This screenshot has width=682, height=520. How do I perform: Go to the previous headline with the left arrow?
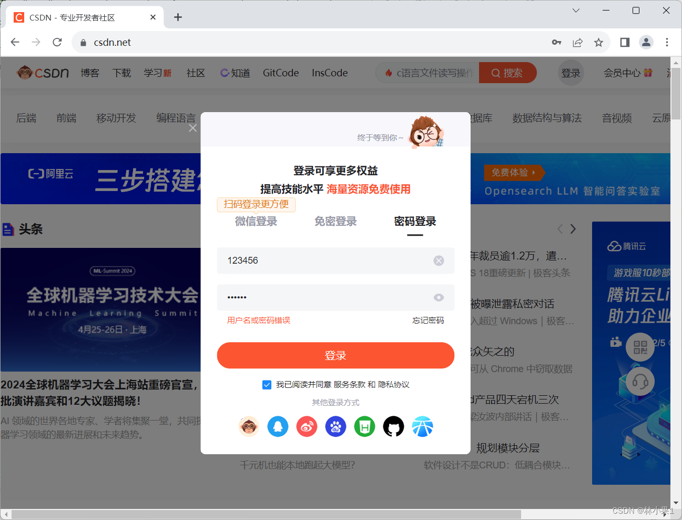pos(560,229)
